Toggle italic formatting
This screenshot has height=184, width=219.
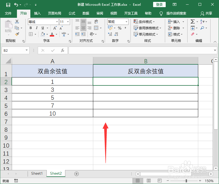[x=37, y=28]
